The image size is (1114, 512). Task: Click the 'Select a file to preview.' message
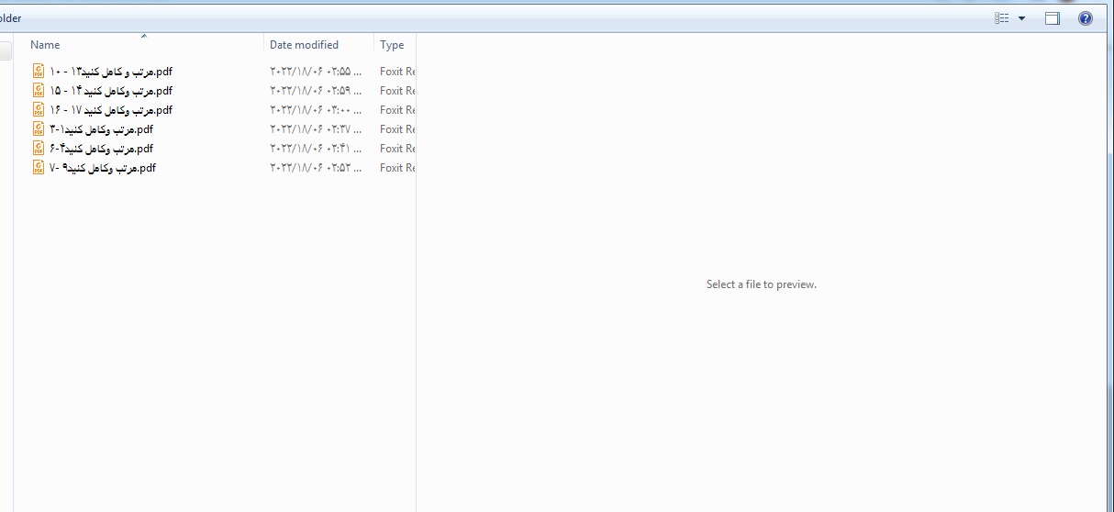tap(762, 284)
